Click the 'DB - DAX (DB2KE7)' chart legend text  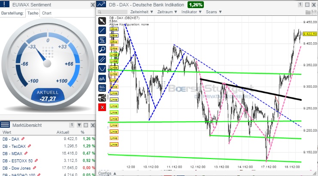click(x=124, y=18)
